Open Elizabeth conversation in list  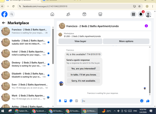[25, 75]
